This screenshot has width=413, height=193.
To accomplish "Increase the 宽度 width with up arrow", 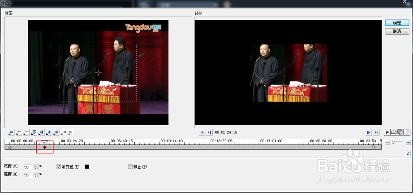I will [36, 166].
